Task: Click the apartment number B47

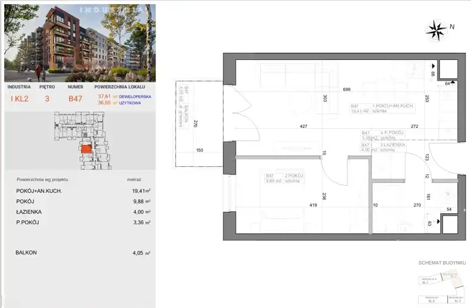Action: pyautogui.click(x=75, y=99)
